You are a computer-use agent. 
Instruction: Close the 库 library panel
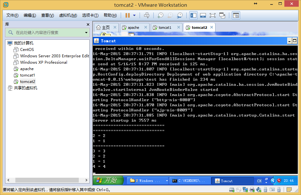tap(88, 24)
